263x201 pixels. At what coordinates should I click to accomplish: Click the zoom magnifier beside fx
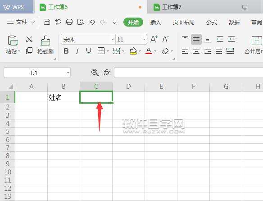pyautogui.click(x=95, y=73)
